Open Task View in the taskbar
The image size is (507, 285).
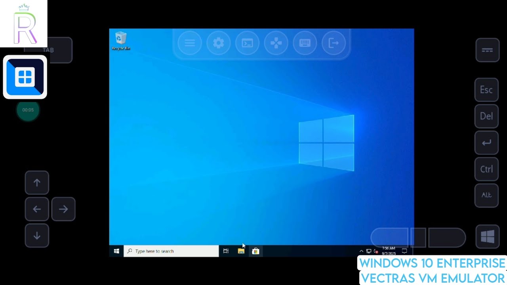click(x=226, y=251)
